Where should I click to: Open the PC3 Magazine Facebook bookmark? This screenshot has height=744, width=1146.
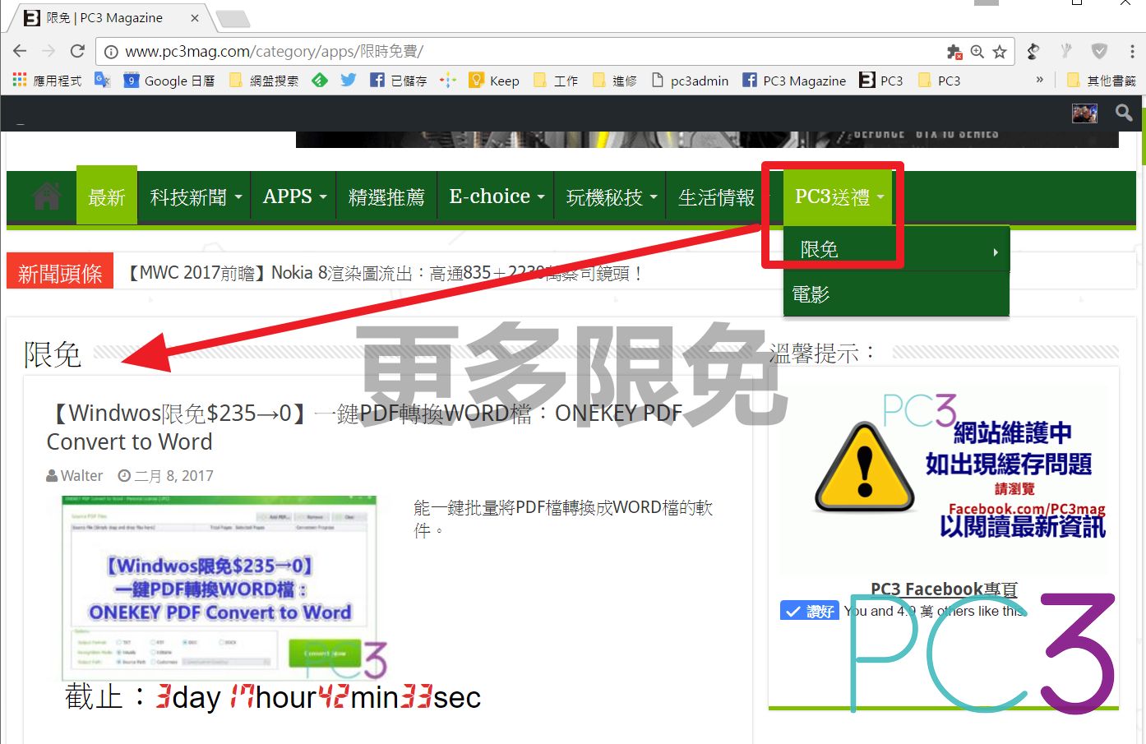click(794, 81)
